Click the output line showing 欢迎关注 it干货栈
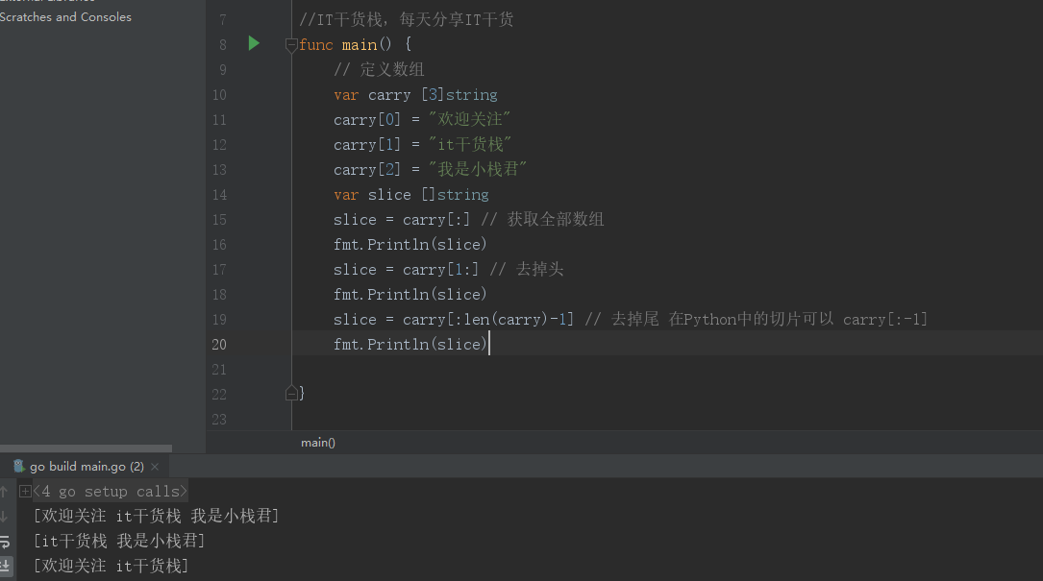This screenshot has height=581, width=1043. 109,565
